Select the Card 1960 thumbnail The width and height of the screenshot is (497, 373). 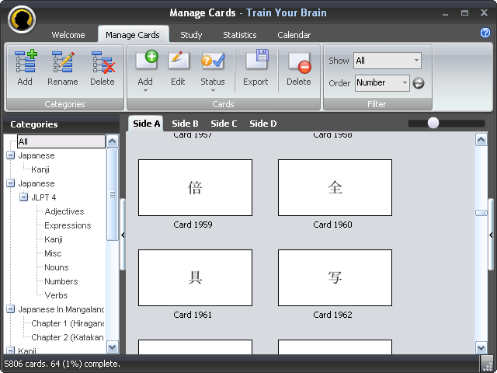pos(335,187)
